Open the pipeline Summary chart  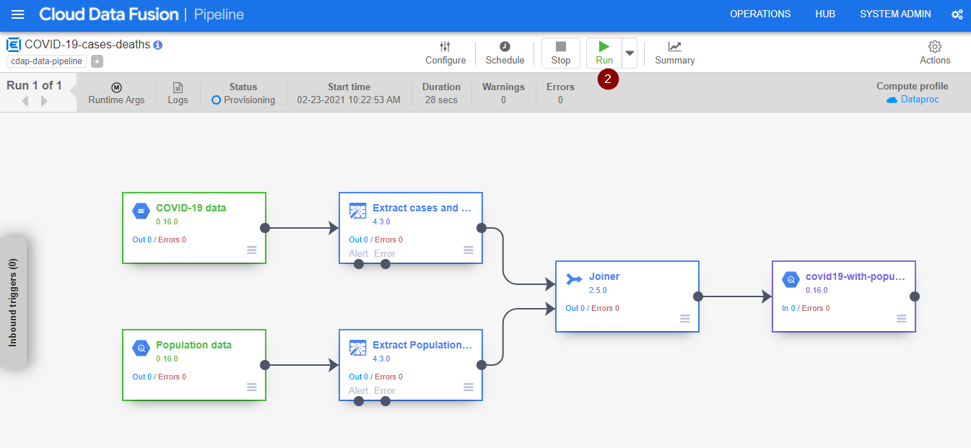coord(675,53)
